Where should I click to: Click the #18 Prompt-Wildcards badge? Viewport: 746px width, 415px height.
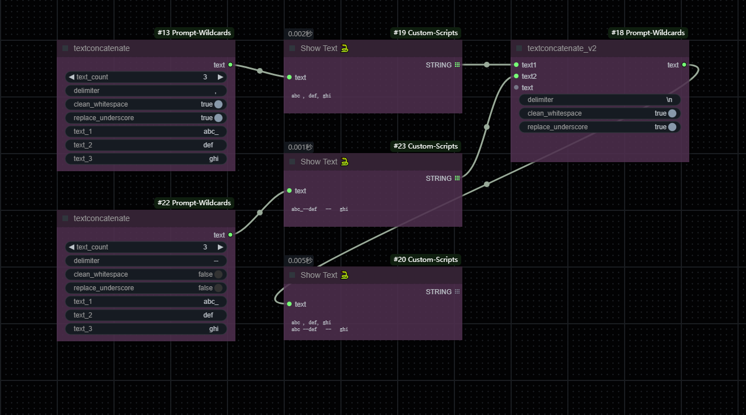(648, 33)
